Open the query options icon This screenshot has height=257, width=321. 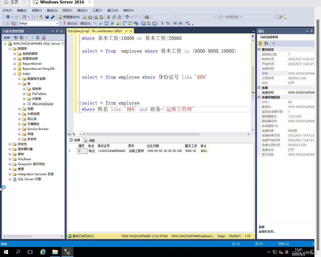pyautogui.click(x=112, y=23)
